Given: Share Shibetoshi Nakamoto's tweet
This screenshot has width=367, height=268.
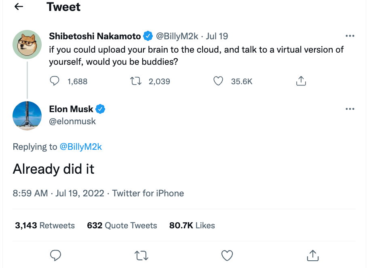Looking at the screenshot, I should click(x=301, y=81).
